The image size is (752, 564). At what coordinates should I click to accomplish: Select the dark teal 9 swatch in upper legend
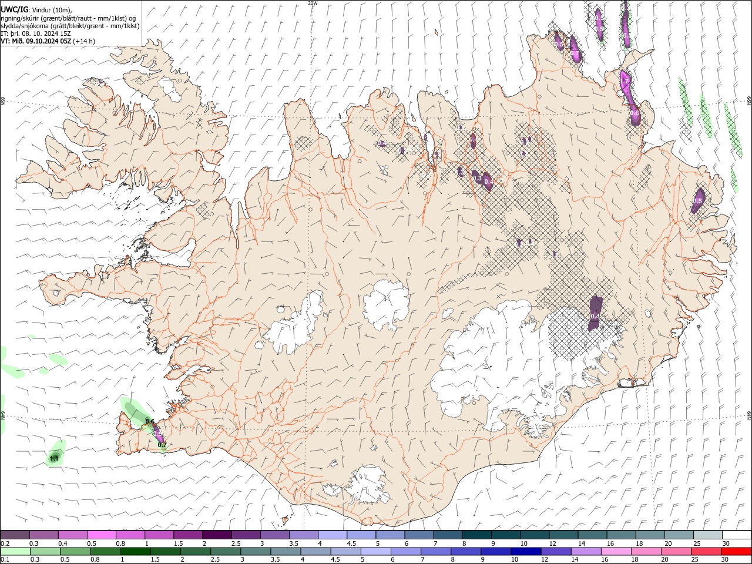click(506, 535)
